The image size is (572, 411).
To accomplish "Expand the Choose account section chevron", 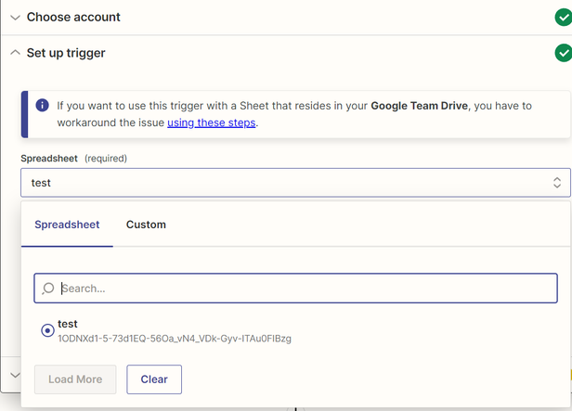I will click(x=15, y=17).
